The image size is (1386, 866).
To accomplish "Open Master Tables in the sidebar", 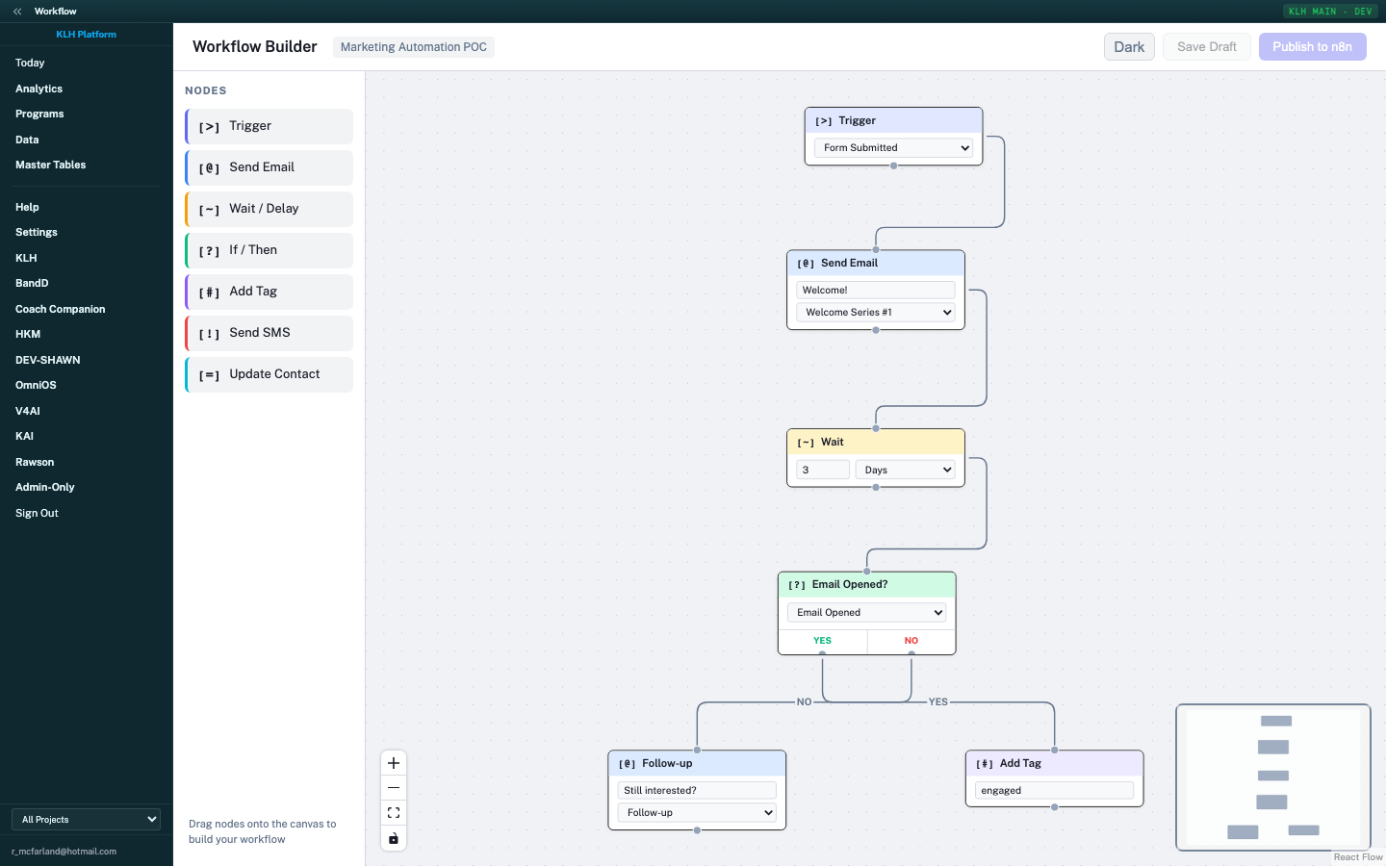I will coord(50,165).
